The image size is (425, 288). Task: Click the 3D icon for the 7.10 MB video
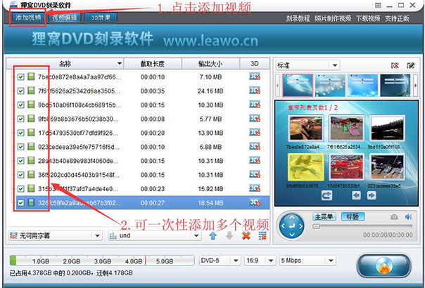[255, 77]
